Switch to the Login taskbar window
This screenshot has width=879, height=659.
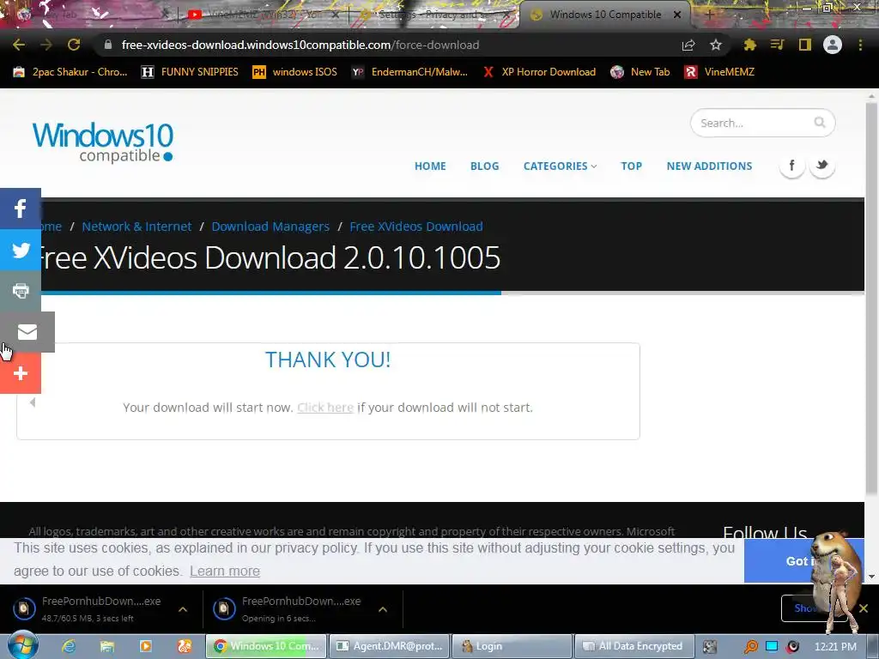(x=512, y=646)
